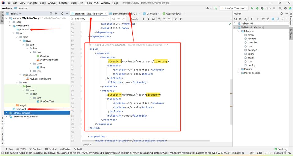The width and height of the screenshot is (293, 156).
Task: Click the 'project' breadcrumb below the editor
Action: coord(87,144)
